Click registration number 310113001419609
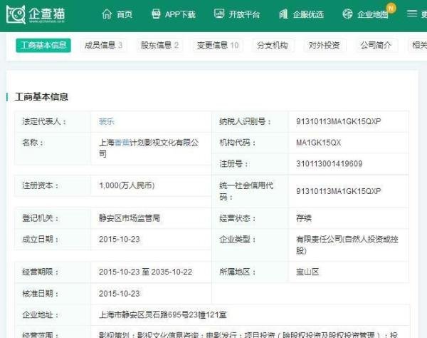This screenshot has width=427, height=338. [x=330, y=164]
